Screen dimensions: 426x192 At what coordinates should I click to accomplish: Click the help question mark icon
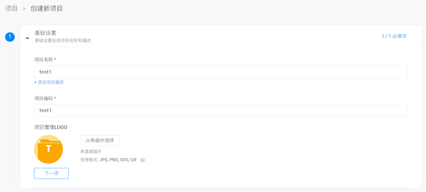click(143, 160)
